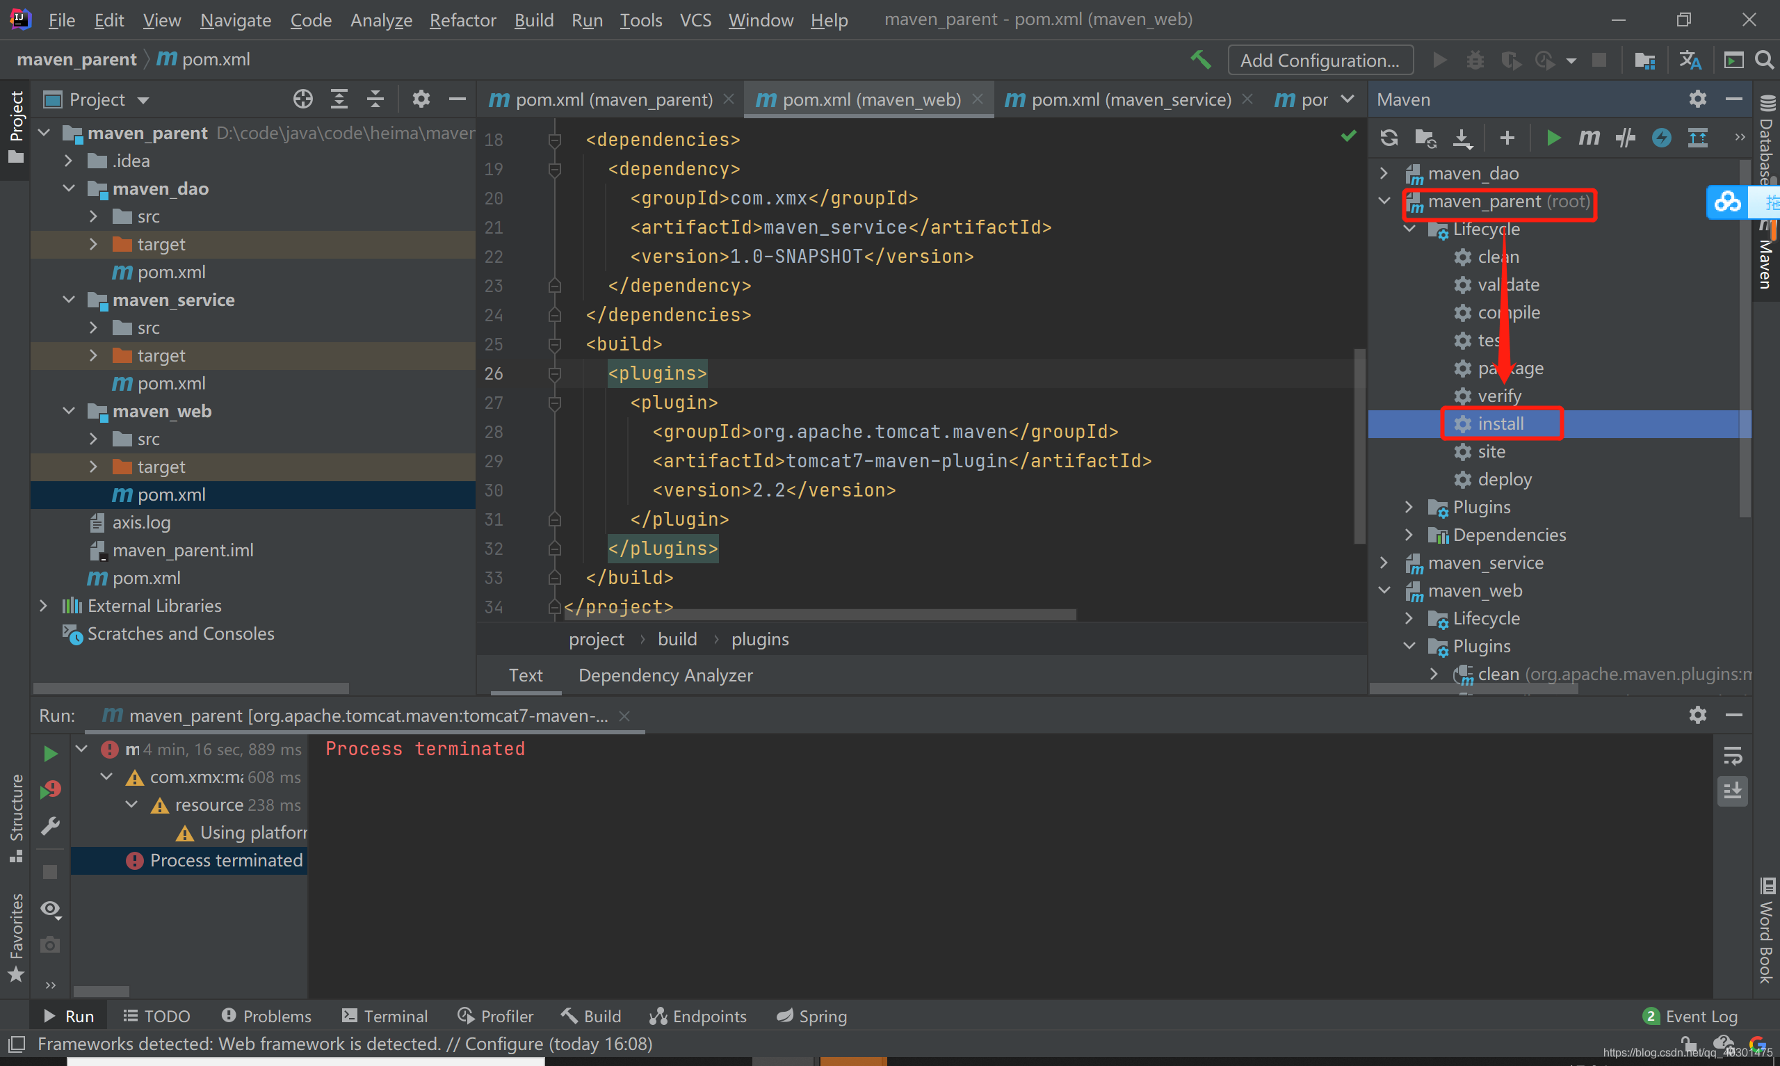Open the Dependency Analyzer tab
This screenshot has width=1780, height=1066.
(x=665, y=675)
